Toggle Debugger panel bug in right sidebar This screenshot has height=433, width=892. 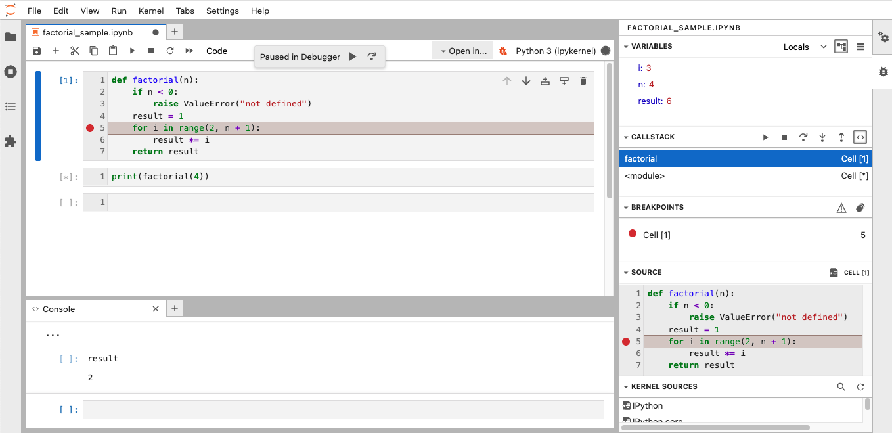883,72
